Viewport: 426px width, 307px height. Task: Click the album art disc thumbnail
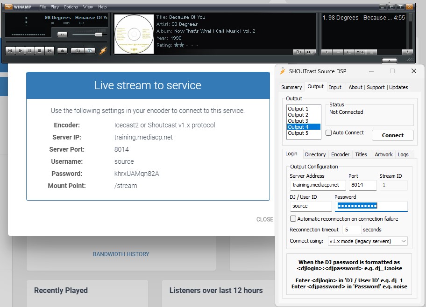click(134, 34)
